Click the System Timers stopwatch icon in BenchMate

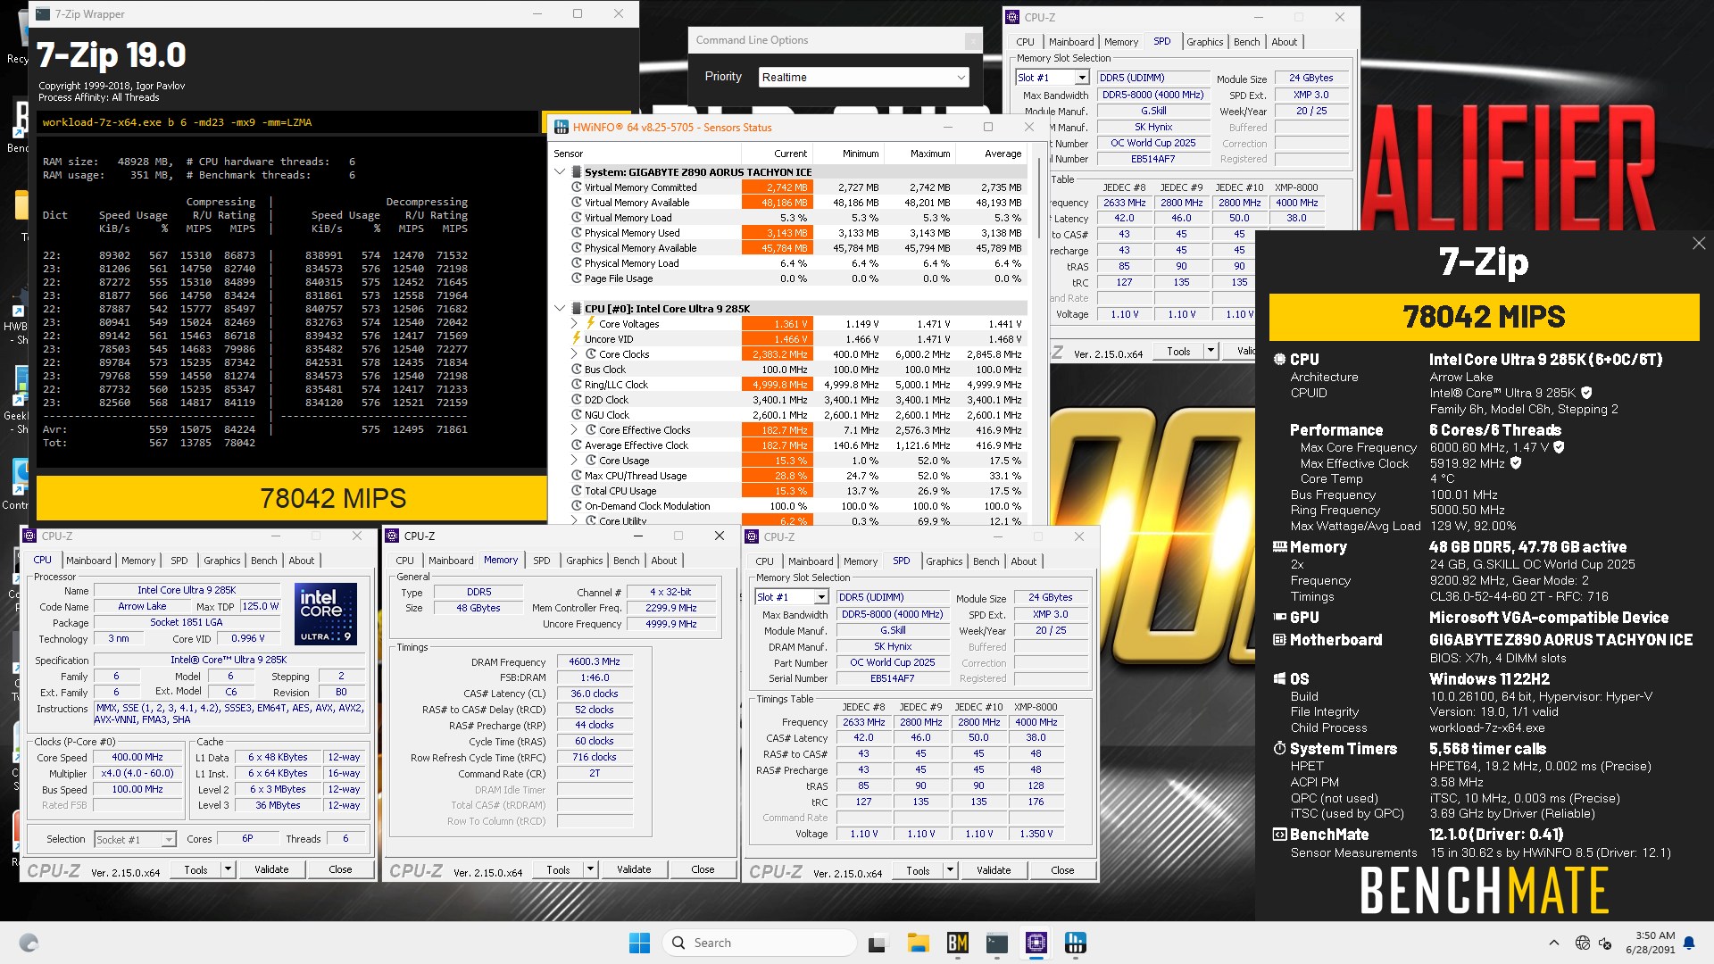(1279, 749)
